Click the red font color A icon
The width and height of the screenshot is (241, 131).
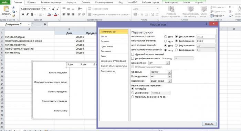tap(55, 14)
